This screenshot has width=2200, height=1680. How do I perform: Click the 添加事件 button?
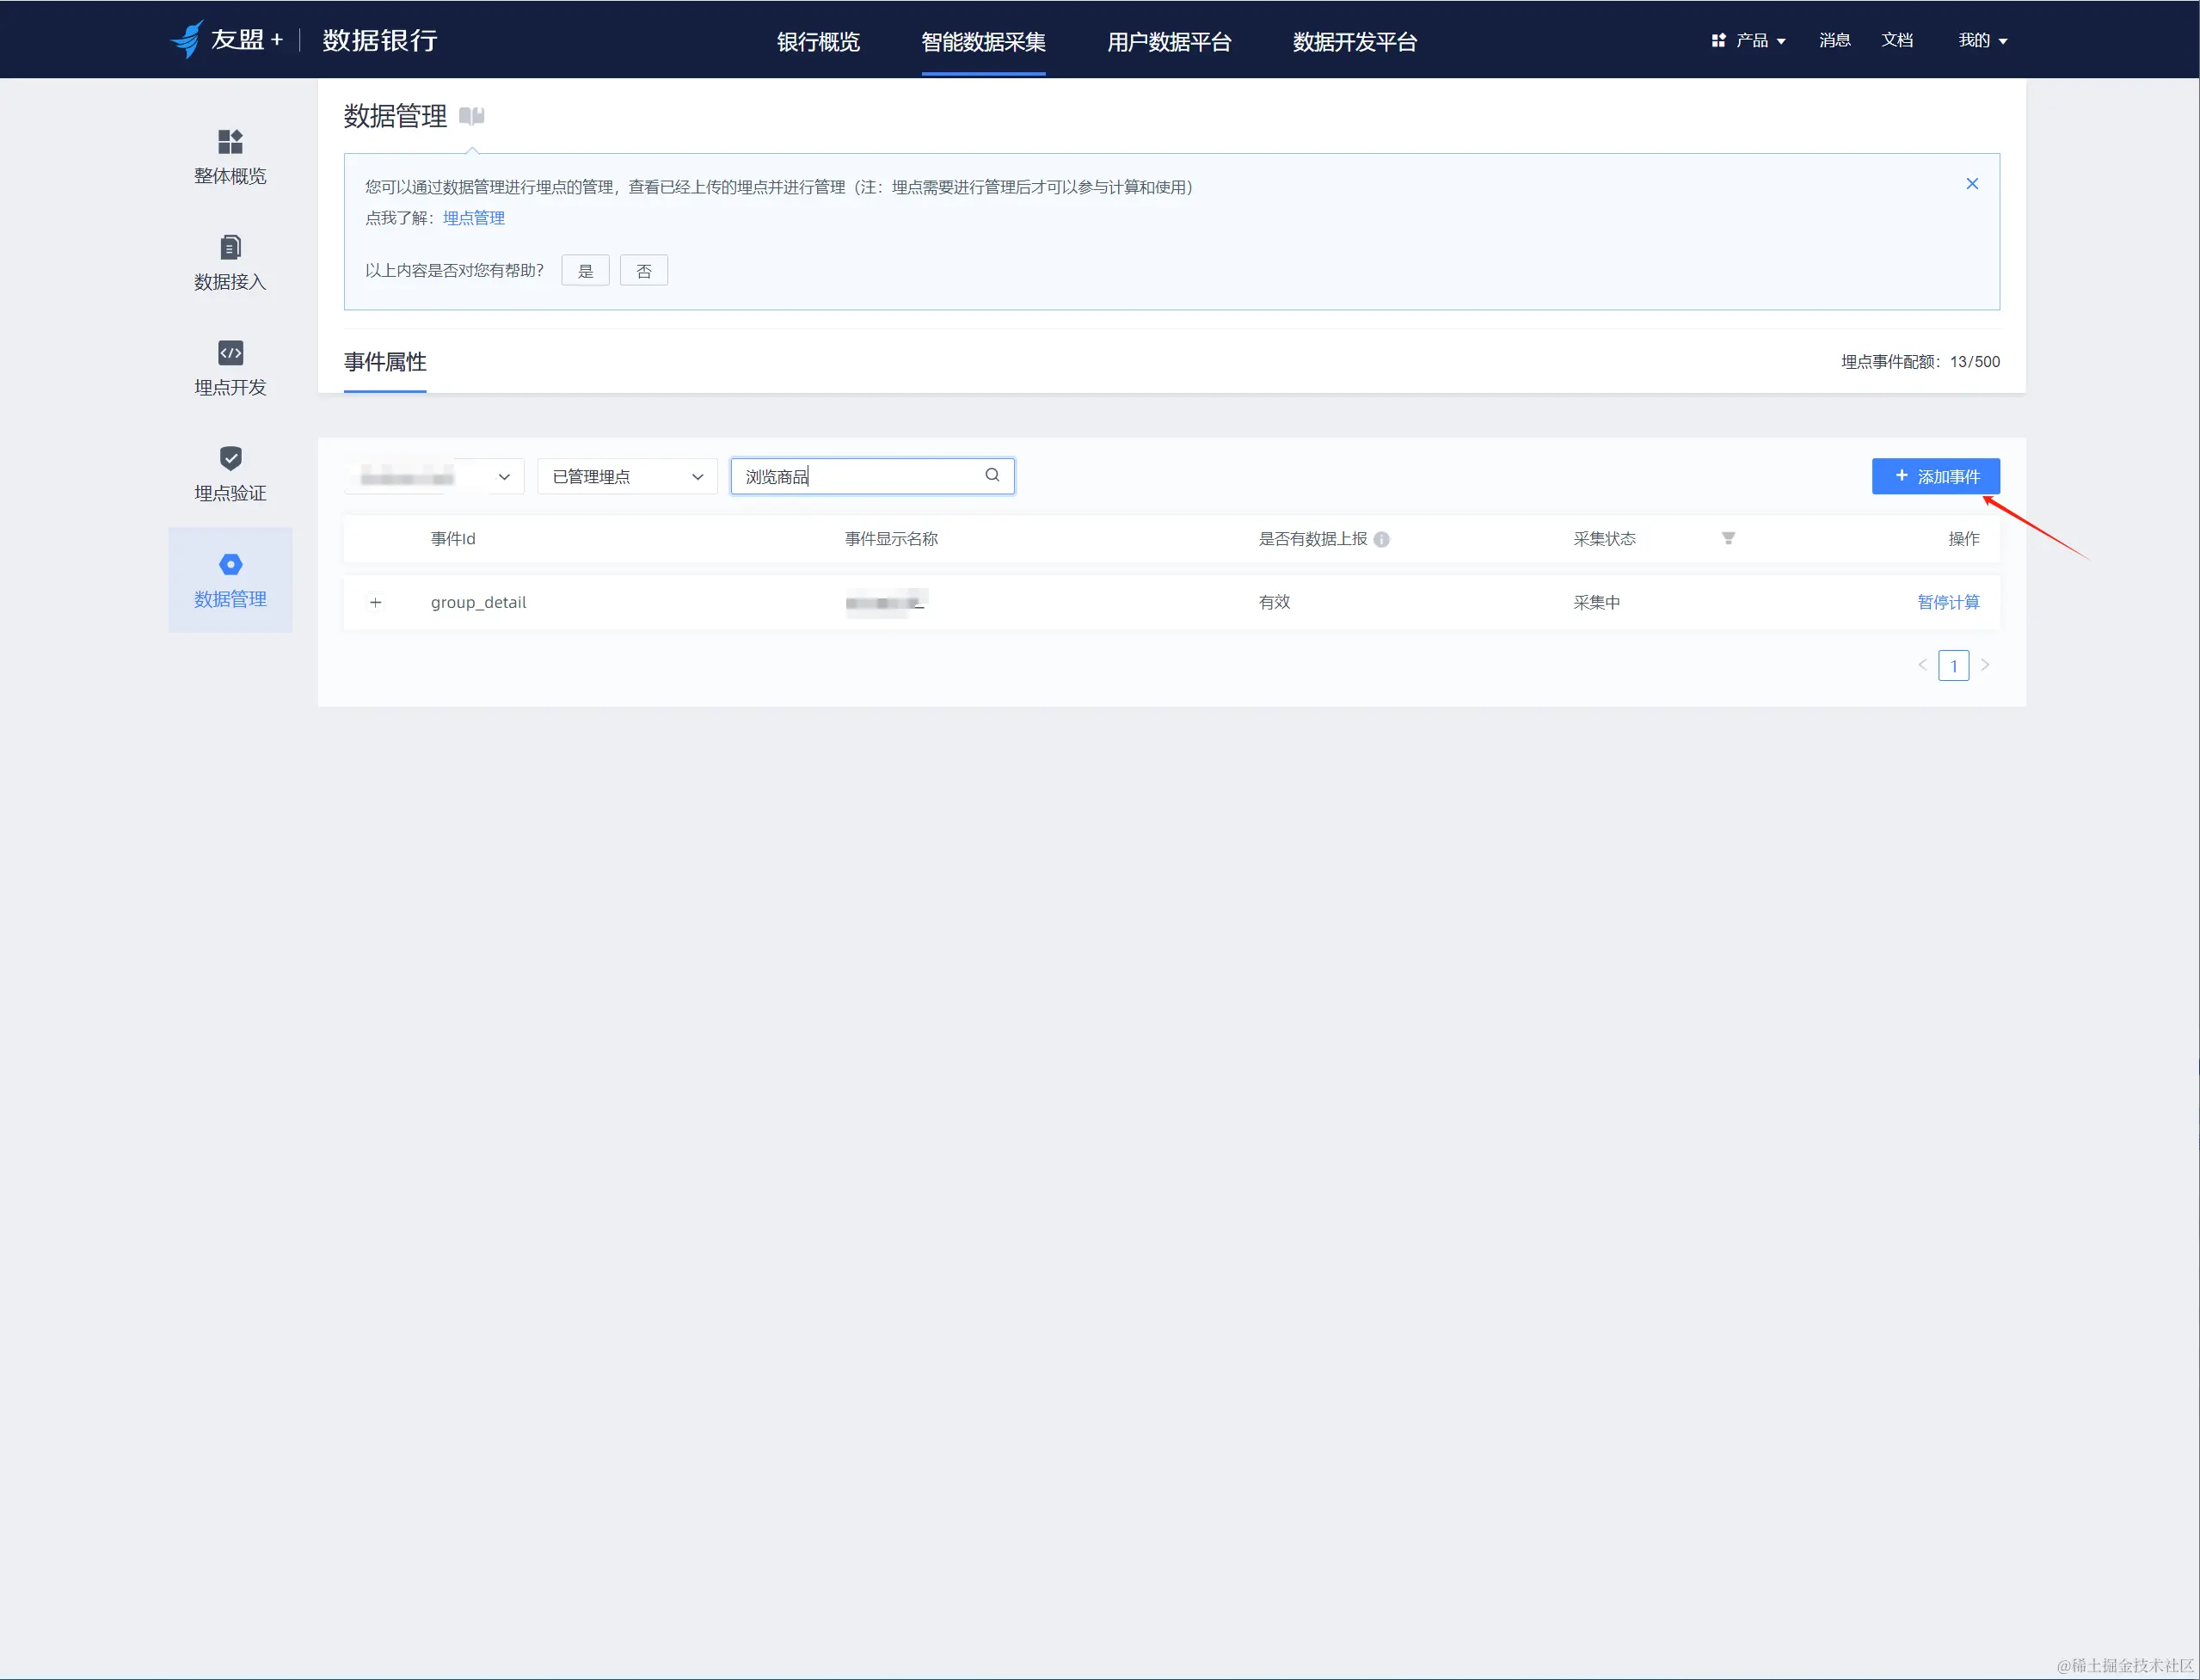(1935, 477)
